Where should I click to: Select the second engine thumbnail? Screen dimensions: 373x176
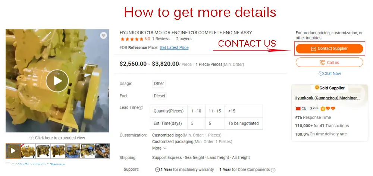[43, 151]
